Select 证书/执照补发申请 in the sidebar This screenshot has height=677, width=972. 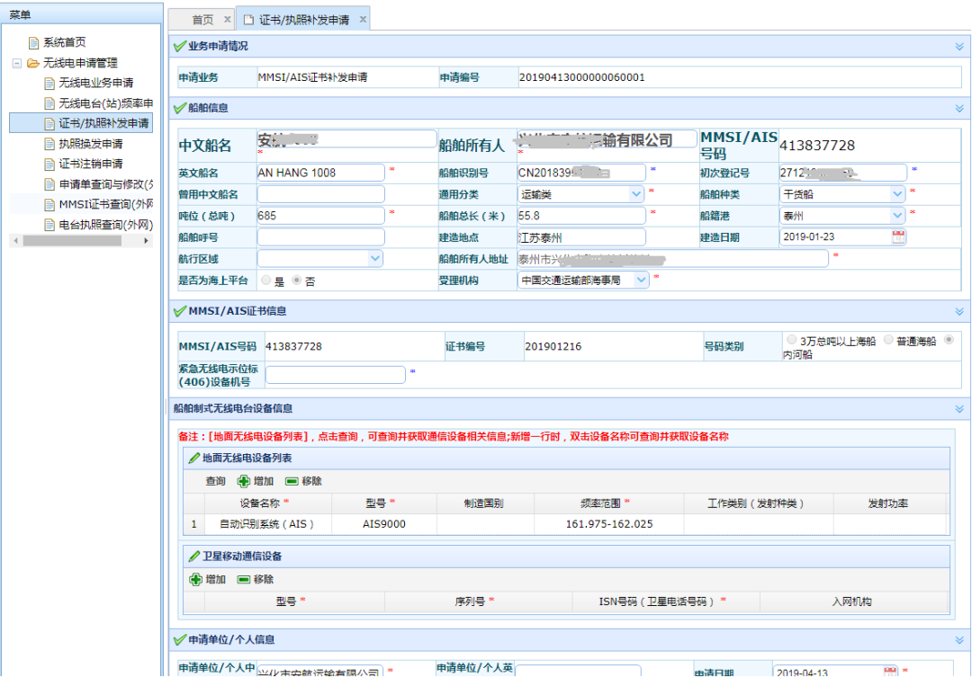tap(103, 123)
